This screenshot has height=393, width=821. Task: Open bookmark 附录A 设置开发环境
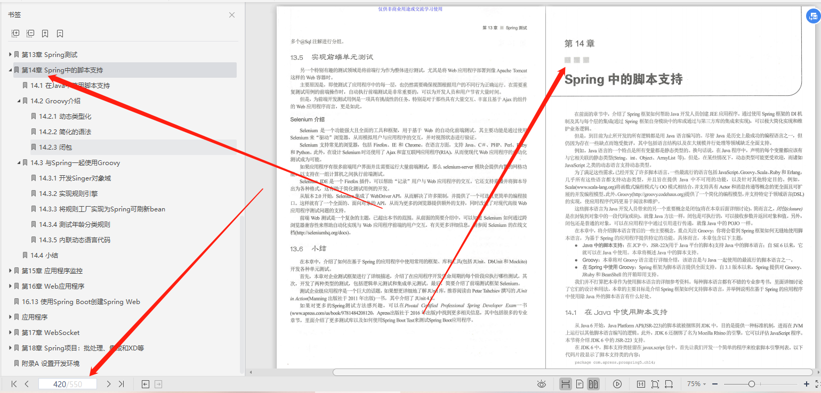coord(51,364)
